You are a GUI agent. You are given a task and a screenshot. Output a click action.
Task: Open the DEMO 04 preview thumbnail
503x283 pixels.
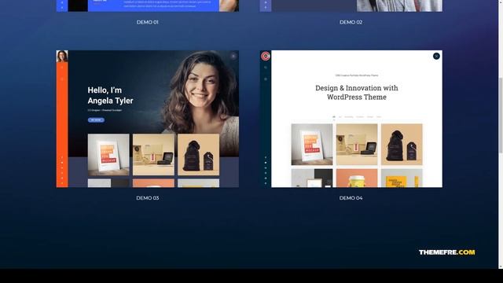point(351,119)
